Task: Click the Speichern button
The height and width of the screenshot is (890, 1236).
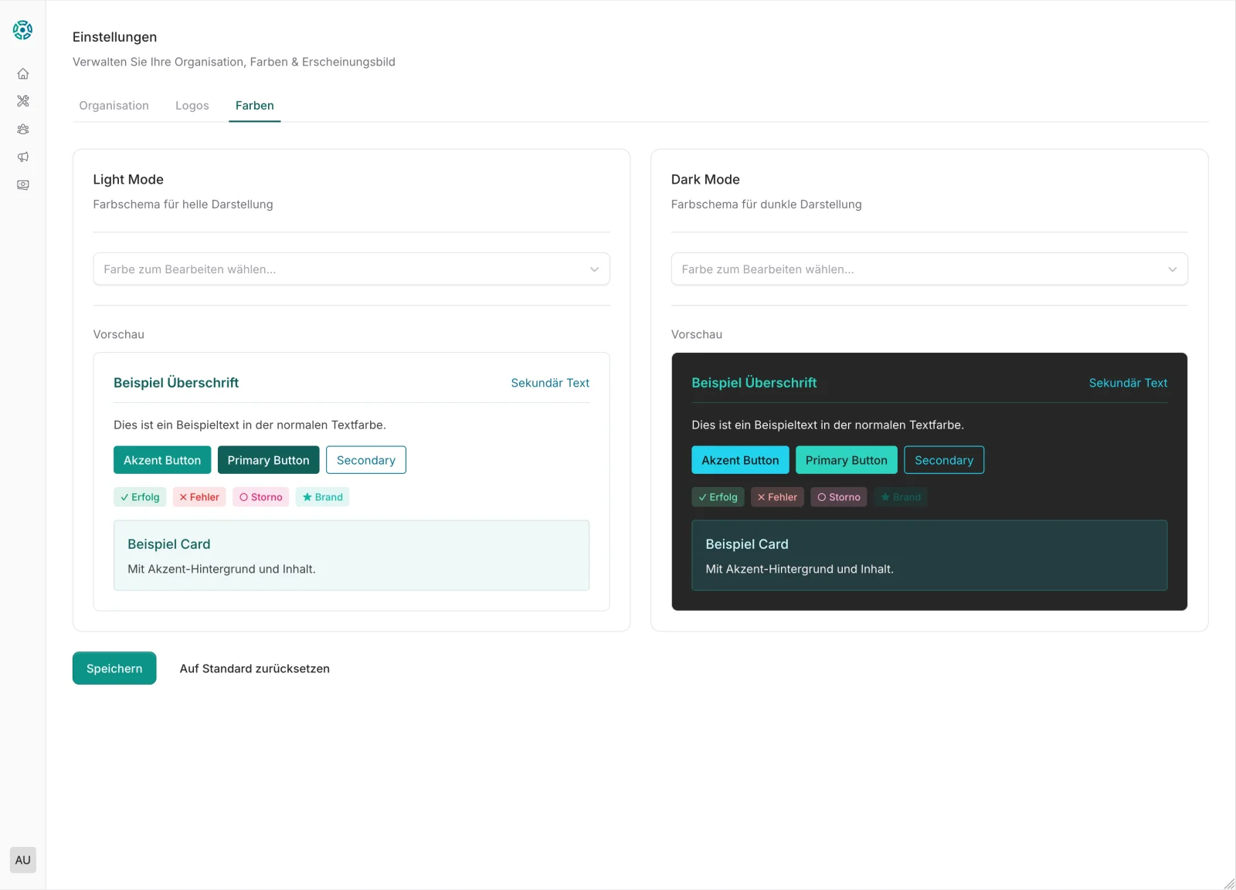Action: pyautogui.click(x=114, y=668)
